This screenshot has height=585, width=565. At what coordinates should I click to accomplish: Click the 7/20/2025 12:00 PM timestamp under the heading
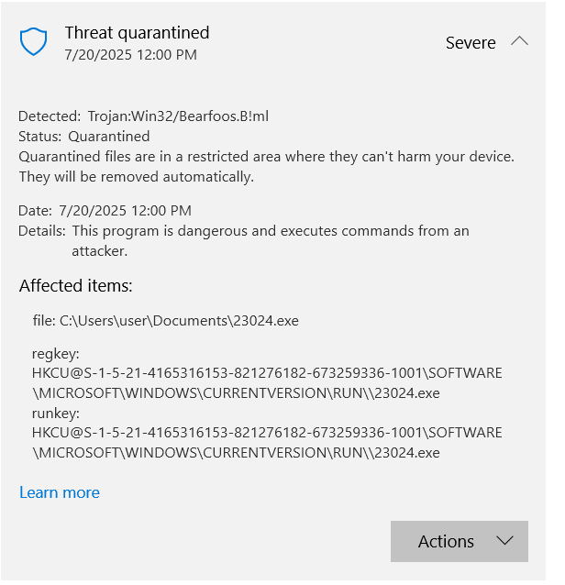click(x=130, y=55)
